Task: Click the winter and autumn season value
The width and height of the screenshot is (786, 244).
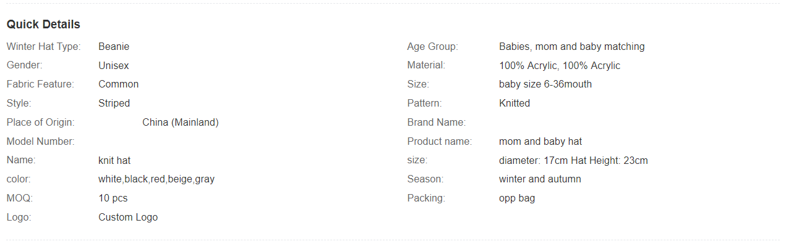Action: [540, 179]
